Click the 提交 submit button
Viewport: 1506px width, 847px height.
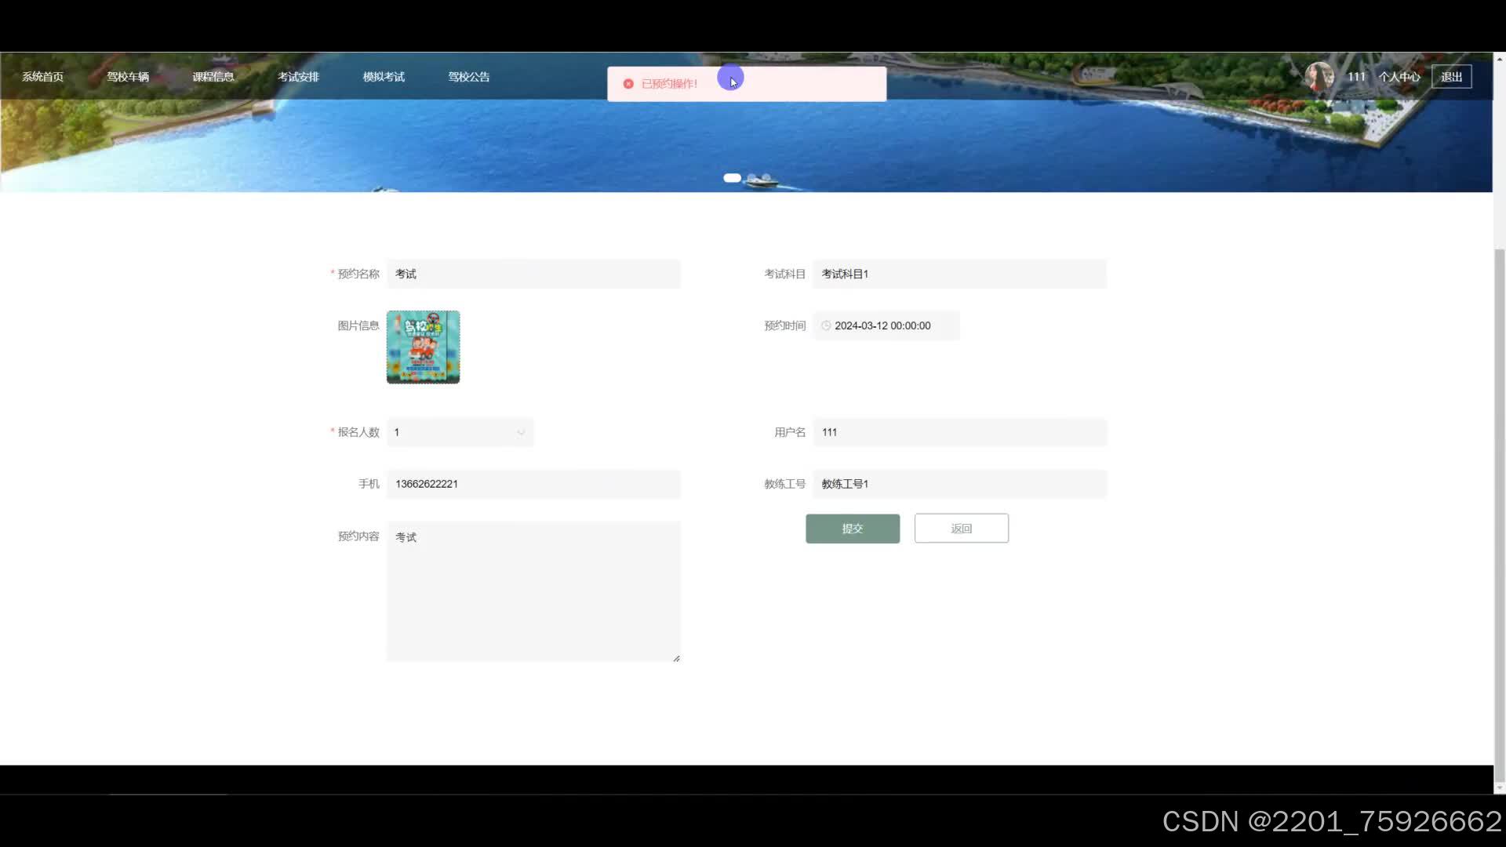click(x=853, y=529)
